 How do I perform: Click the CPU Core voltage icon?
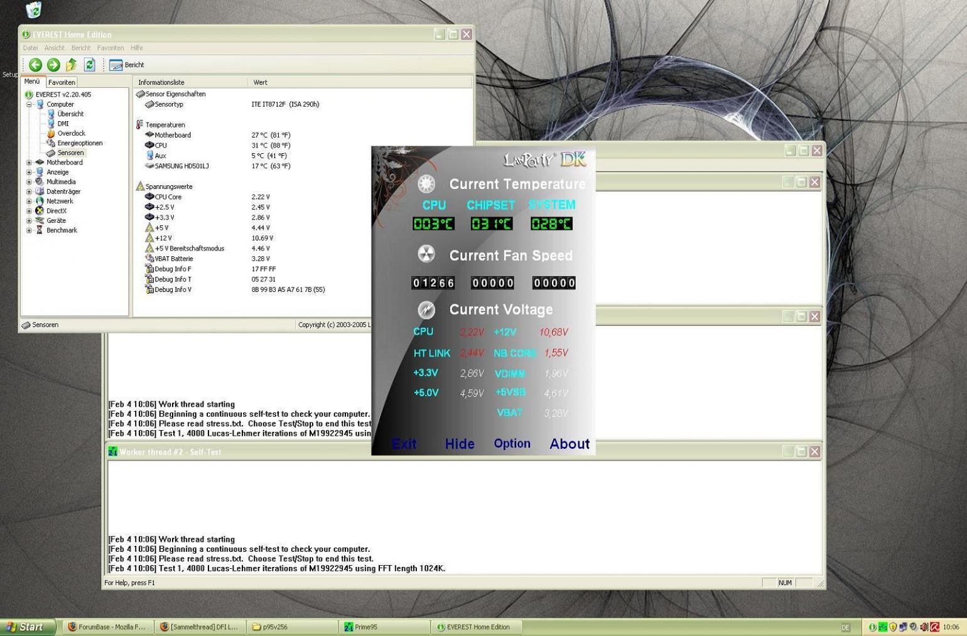(x=149, y=197)
